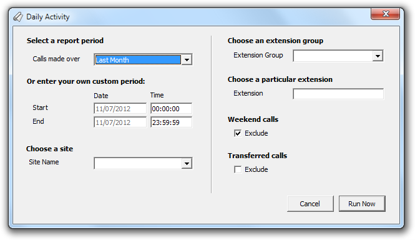The width and height of the screenshot is (415, 240).
Task: Click the Weekend calls Exclude label
Action: point(256,133)
